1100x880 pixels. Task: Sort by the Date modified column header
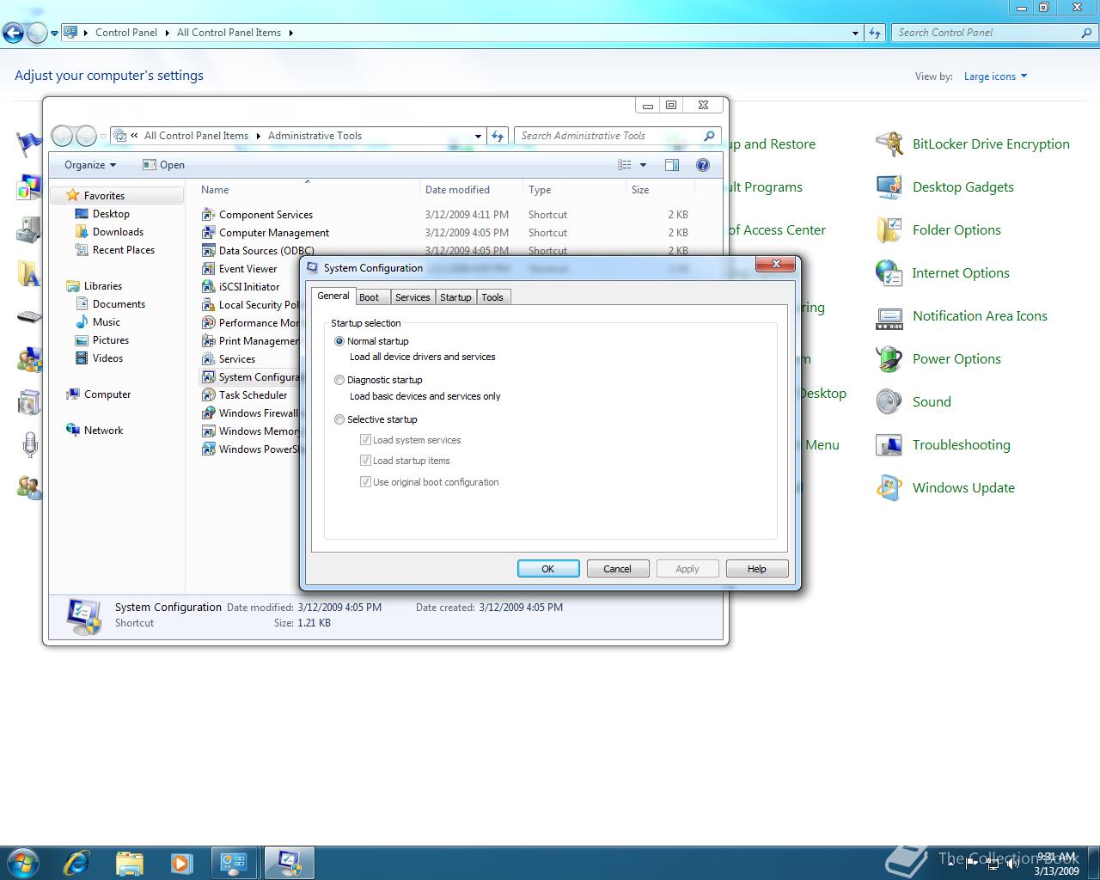pyautogui.click(x=470, y=190)
